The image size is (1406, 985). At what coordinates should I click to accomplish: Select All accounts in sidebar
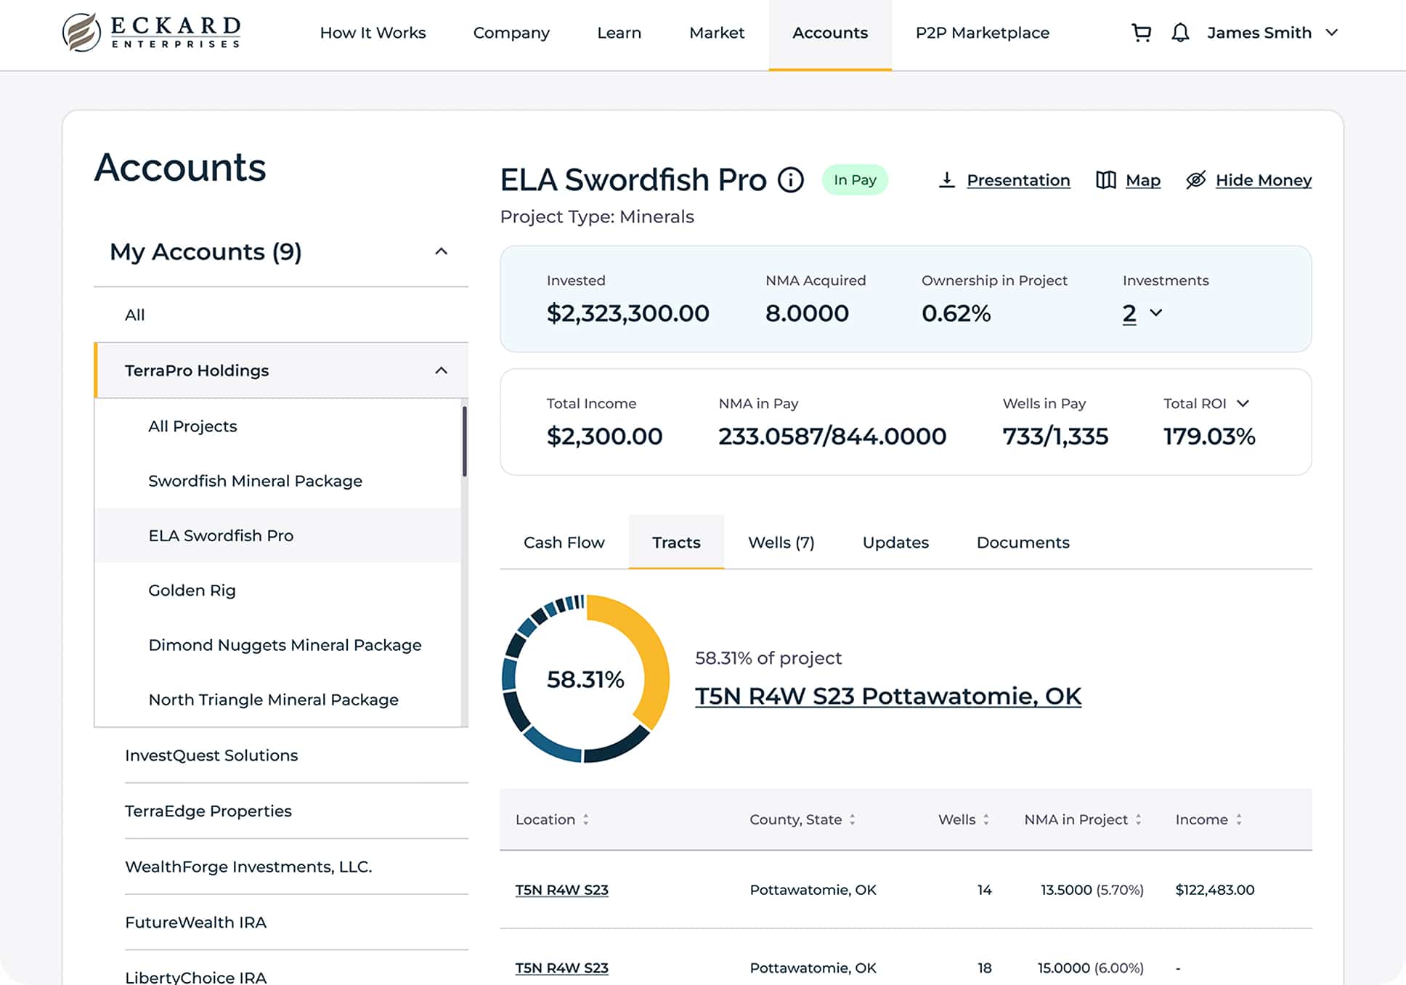281,315
